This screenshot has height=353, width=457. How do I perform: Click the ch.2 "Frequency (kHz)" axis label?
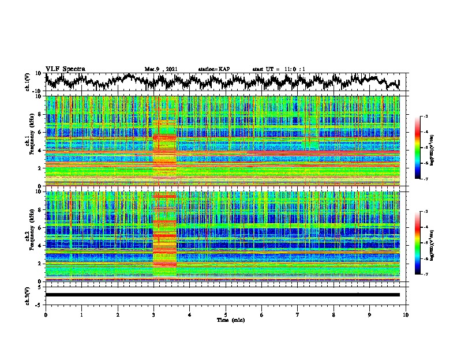tap(32, 230)
